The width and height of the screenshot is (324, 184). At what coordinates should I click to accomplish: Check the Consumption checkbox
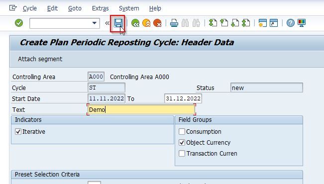[x=182, y=132]
